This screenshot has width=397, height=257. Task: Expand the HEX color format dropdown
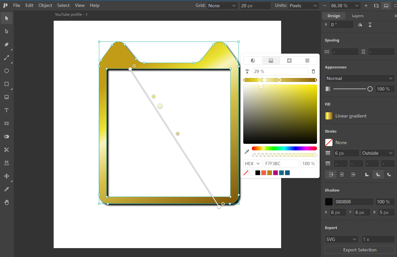click(253, 164)
